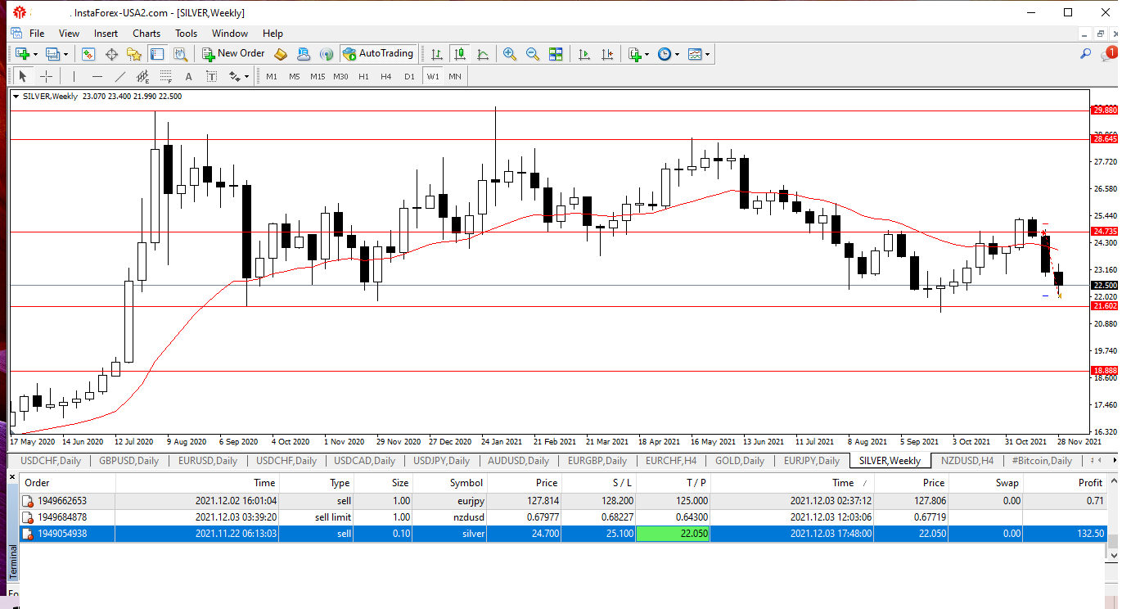Switch chart to Bar Chart style

[x=437, y=54]
